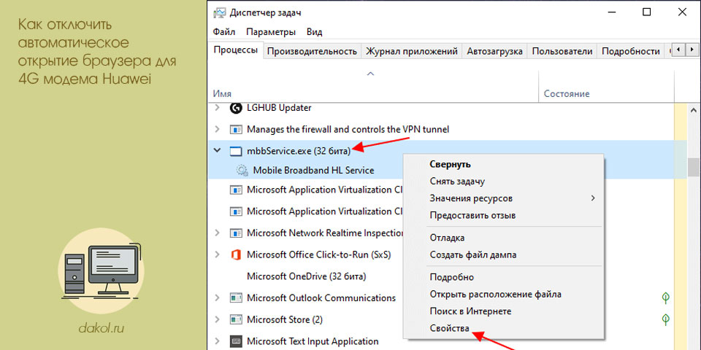
Task: Switch to the Подробности tab
Action: pyautogui.click(x=631, y=51)
